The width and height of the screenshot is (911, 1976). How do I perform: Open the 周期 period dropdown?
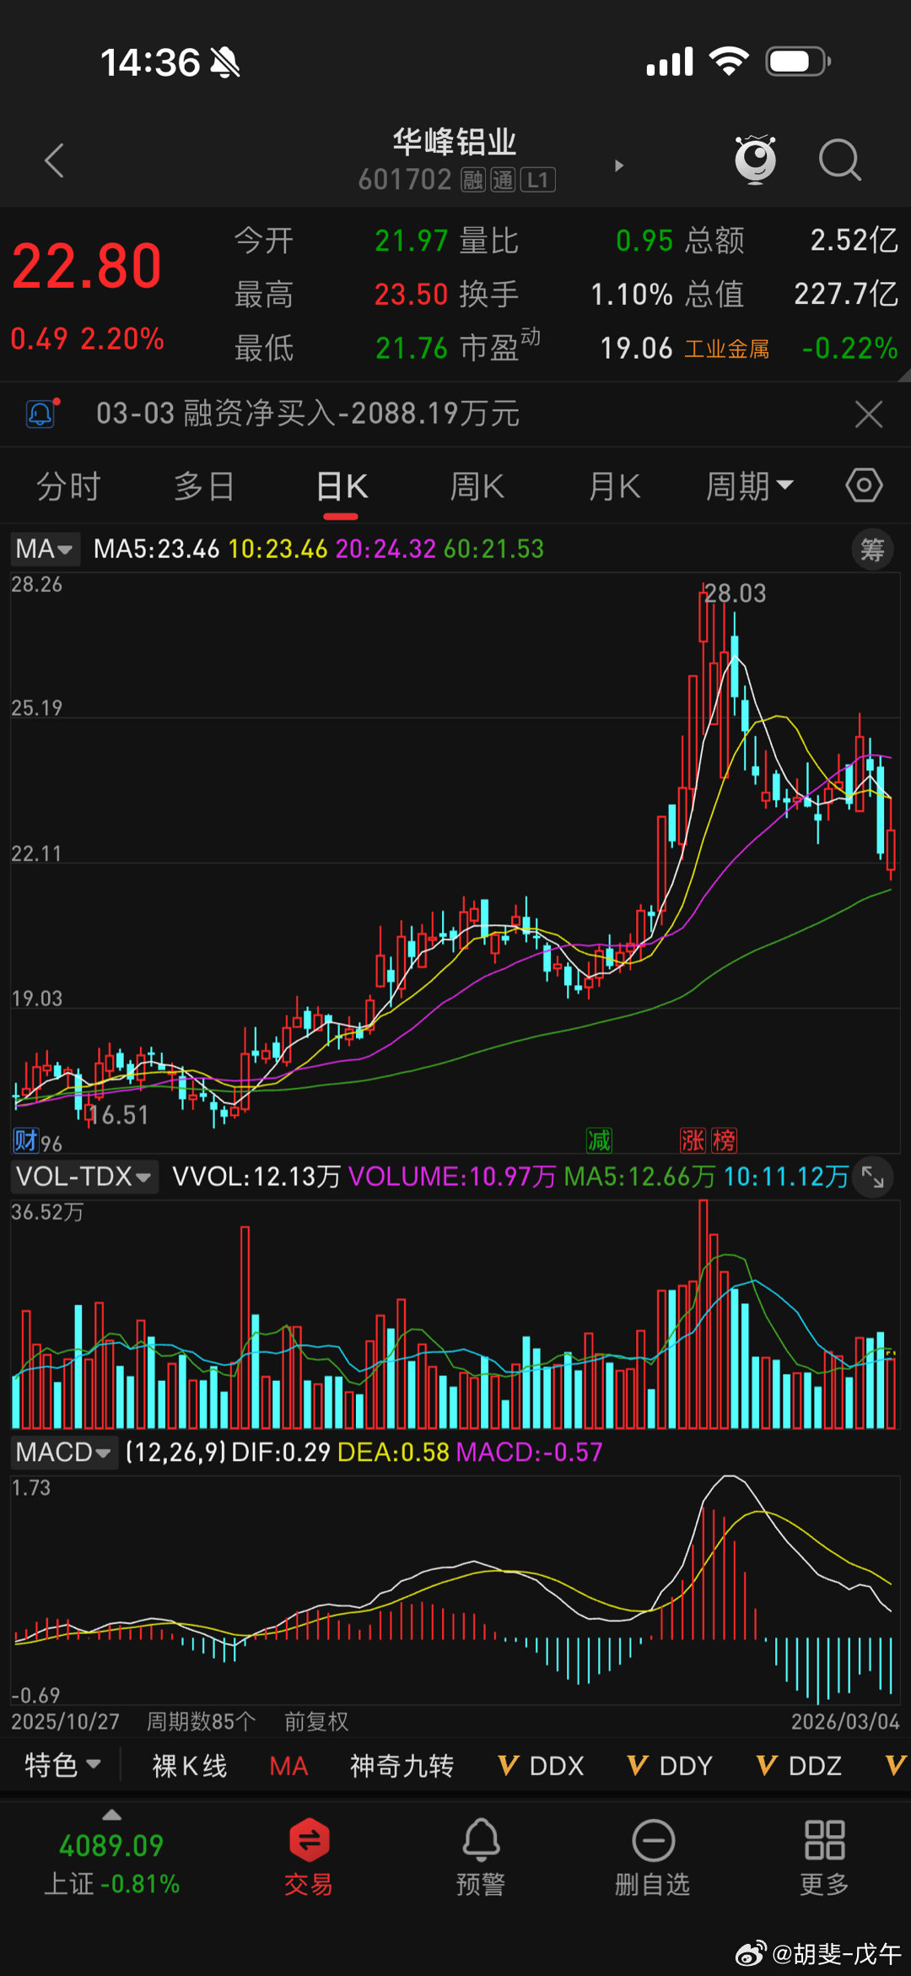point(749,487)
